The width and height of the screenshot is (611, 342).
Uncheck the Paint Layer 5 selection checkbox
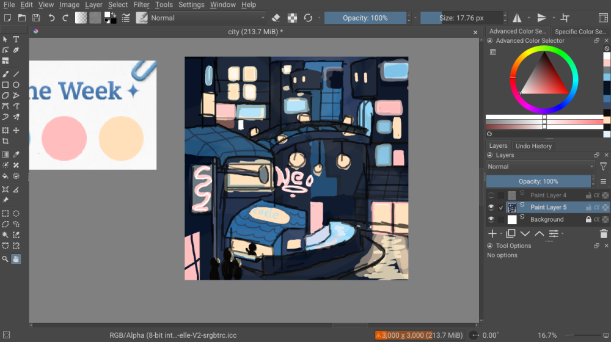click(x=501, y=208)
